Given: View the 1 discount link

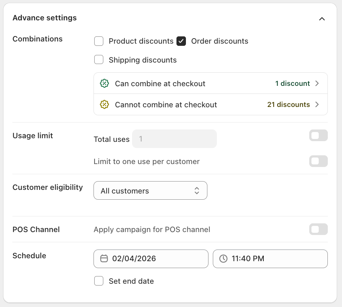Looking at the screenshot, I should tap(293, 83).
